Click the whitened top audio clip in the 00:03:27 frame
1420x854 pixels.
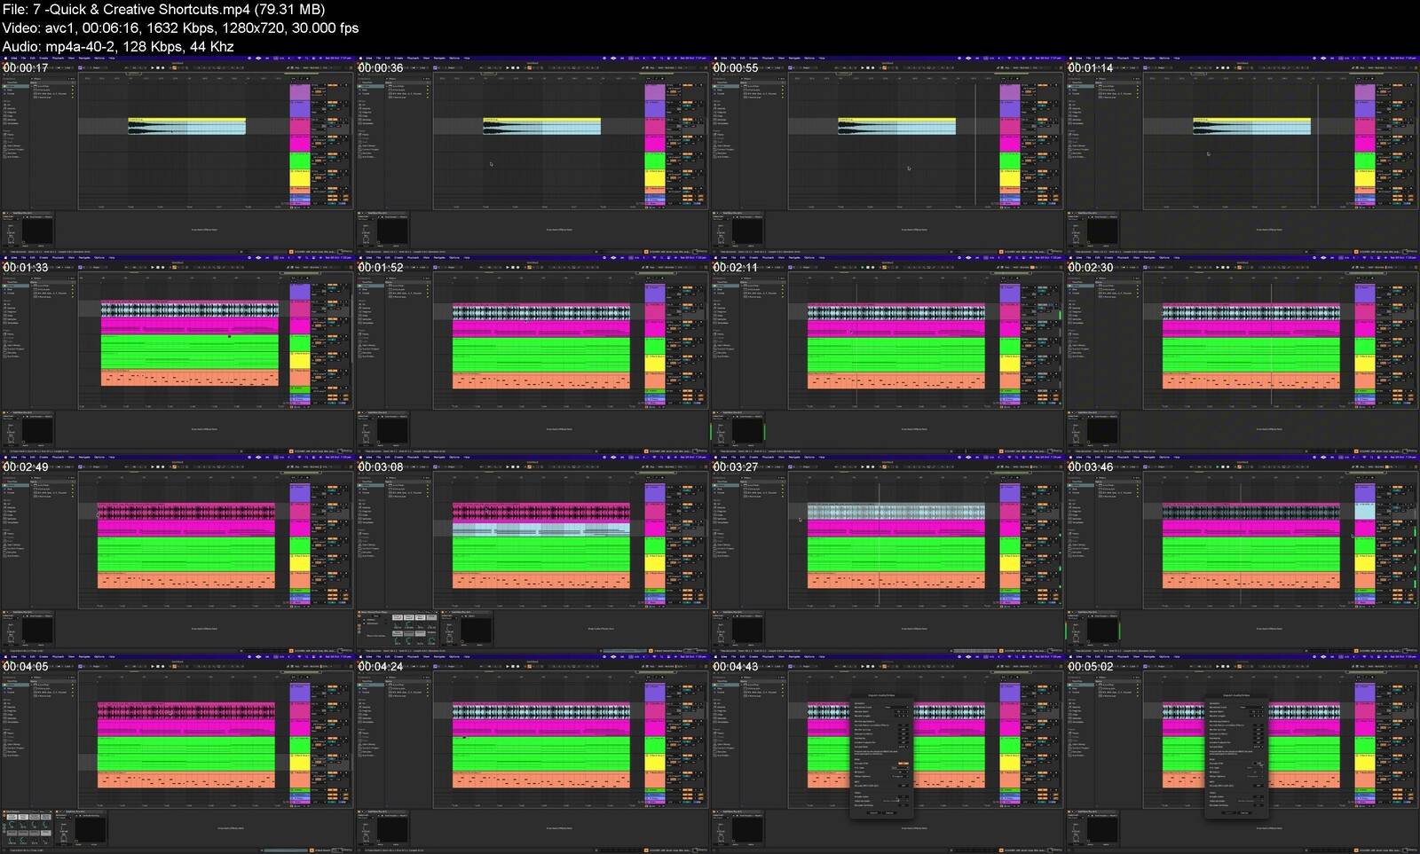(896, 512)
